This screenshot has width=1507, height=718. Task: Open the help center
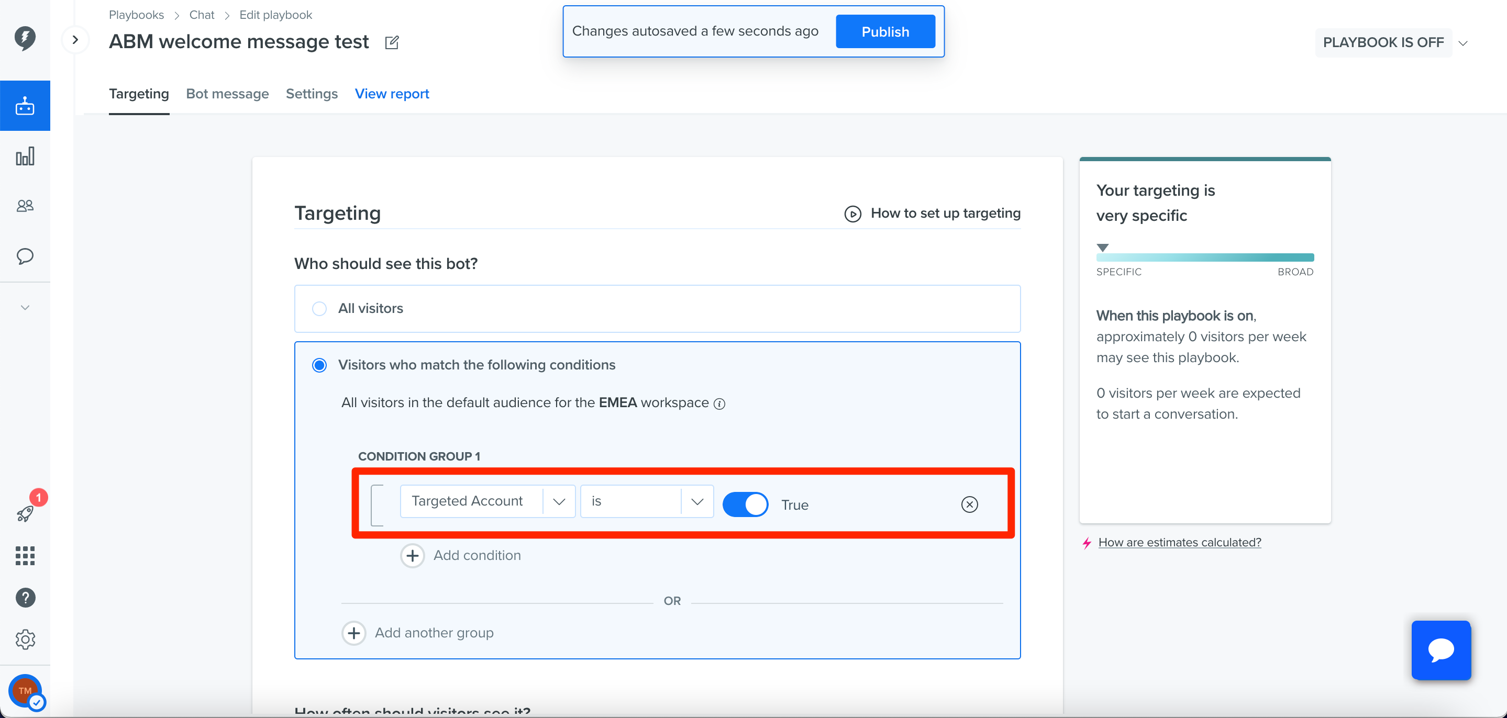(25, 598)
